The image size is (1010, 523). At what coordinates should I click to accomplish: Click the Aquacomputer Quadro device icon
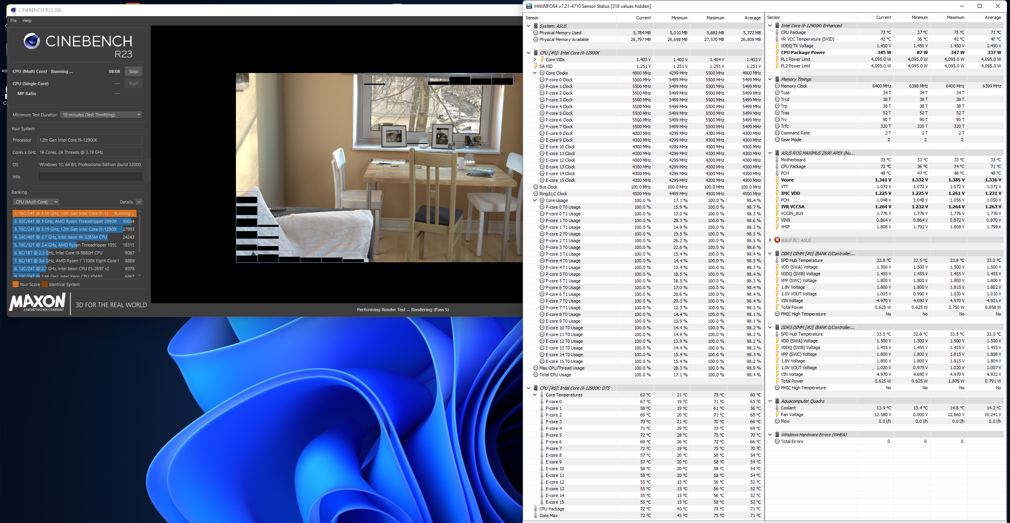point(777,401)
